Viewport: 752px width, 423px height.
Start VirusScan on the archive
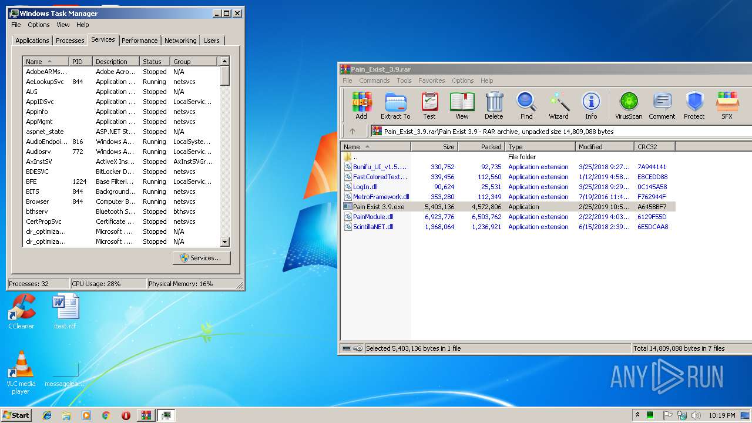click(629, 106)
